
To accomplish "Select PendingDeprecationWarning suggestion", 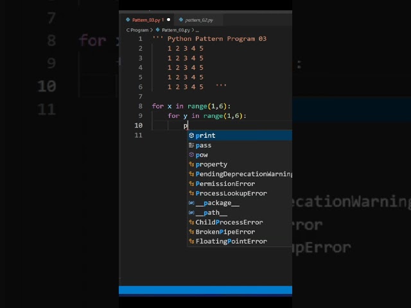I will [x=240, y=174].
